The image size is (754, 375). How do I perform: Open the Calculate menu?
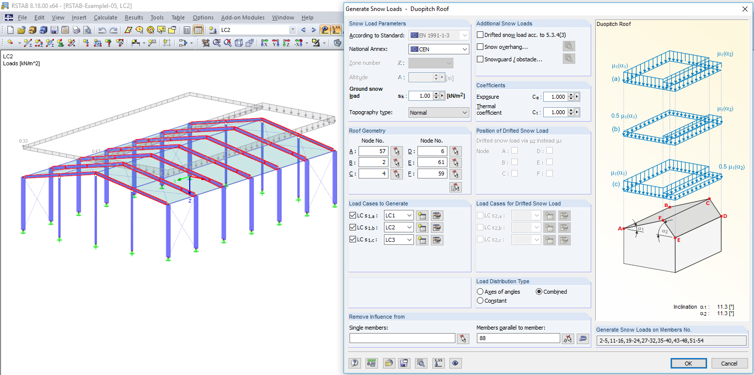105,17
